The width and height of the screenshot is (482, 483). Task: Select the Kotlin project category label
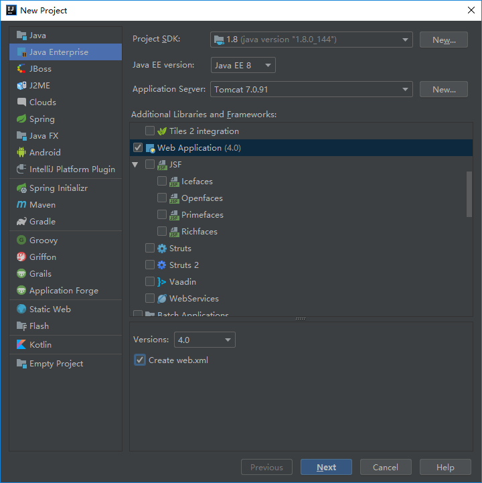pos(40,345)
